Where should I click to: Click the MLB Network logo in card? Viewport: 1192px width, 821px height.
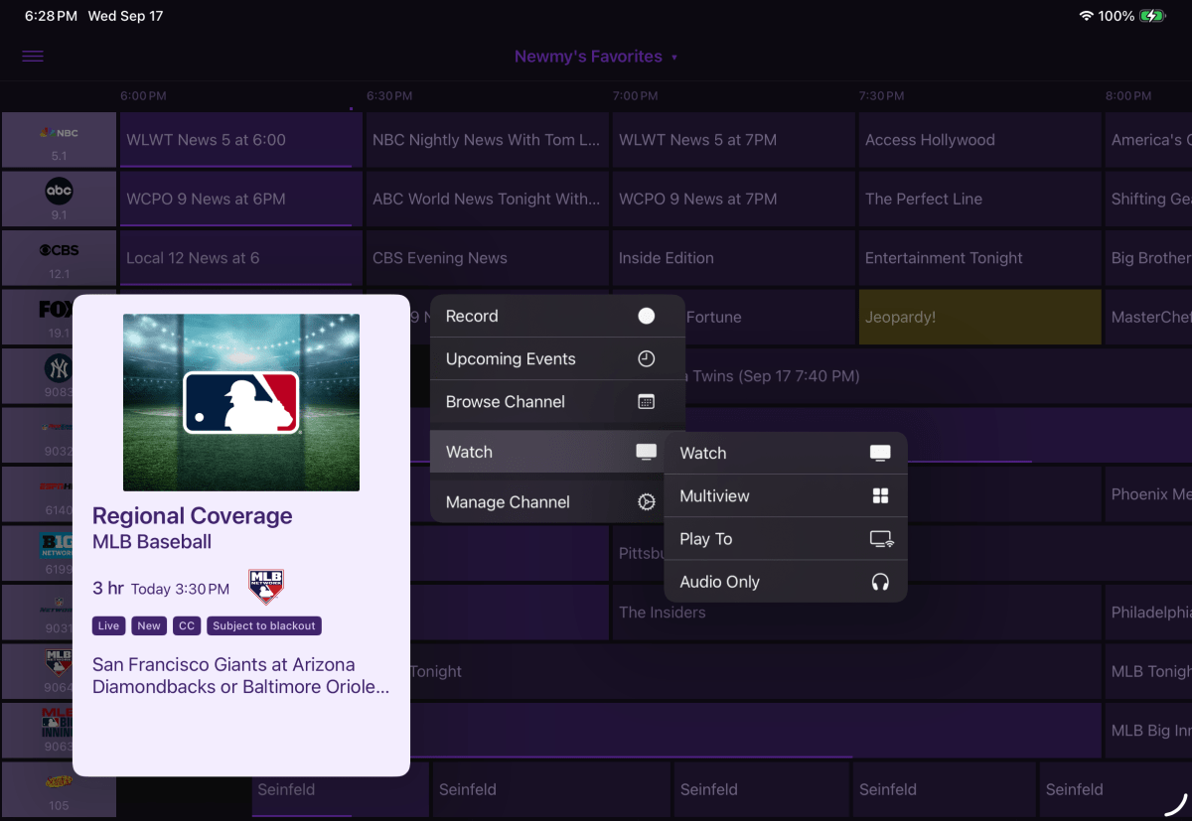click(x=266, y=587)
